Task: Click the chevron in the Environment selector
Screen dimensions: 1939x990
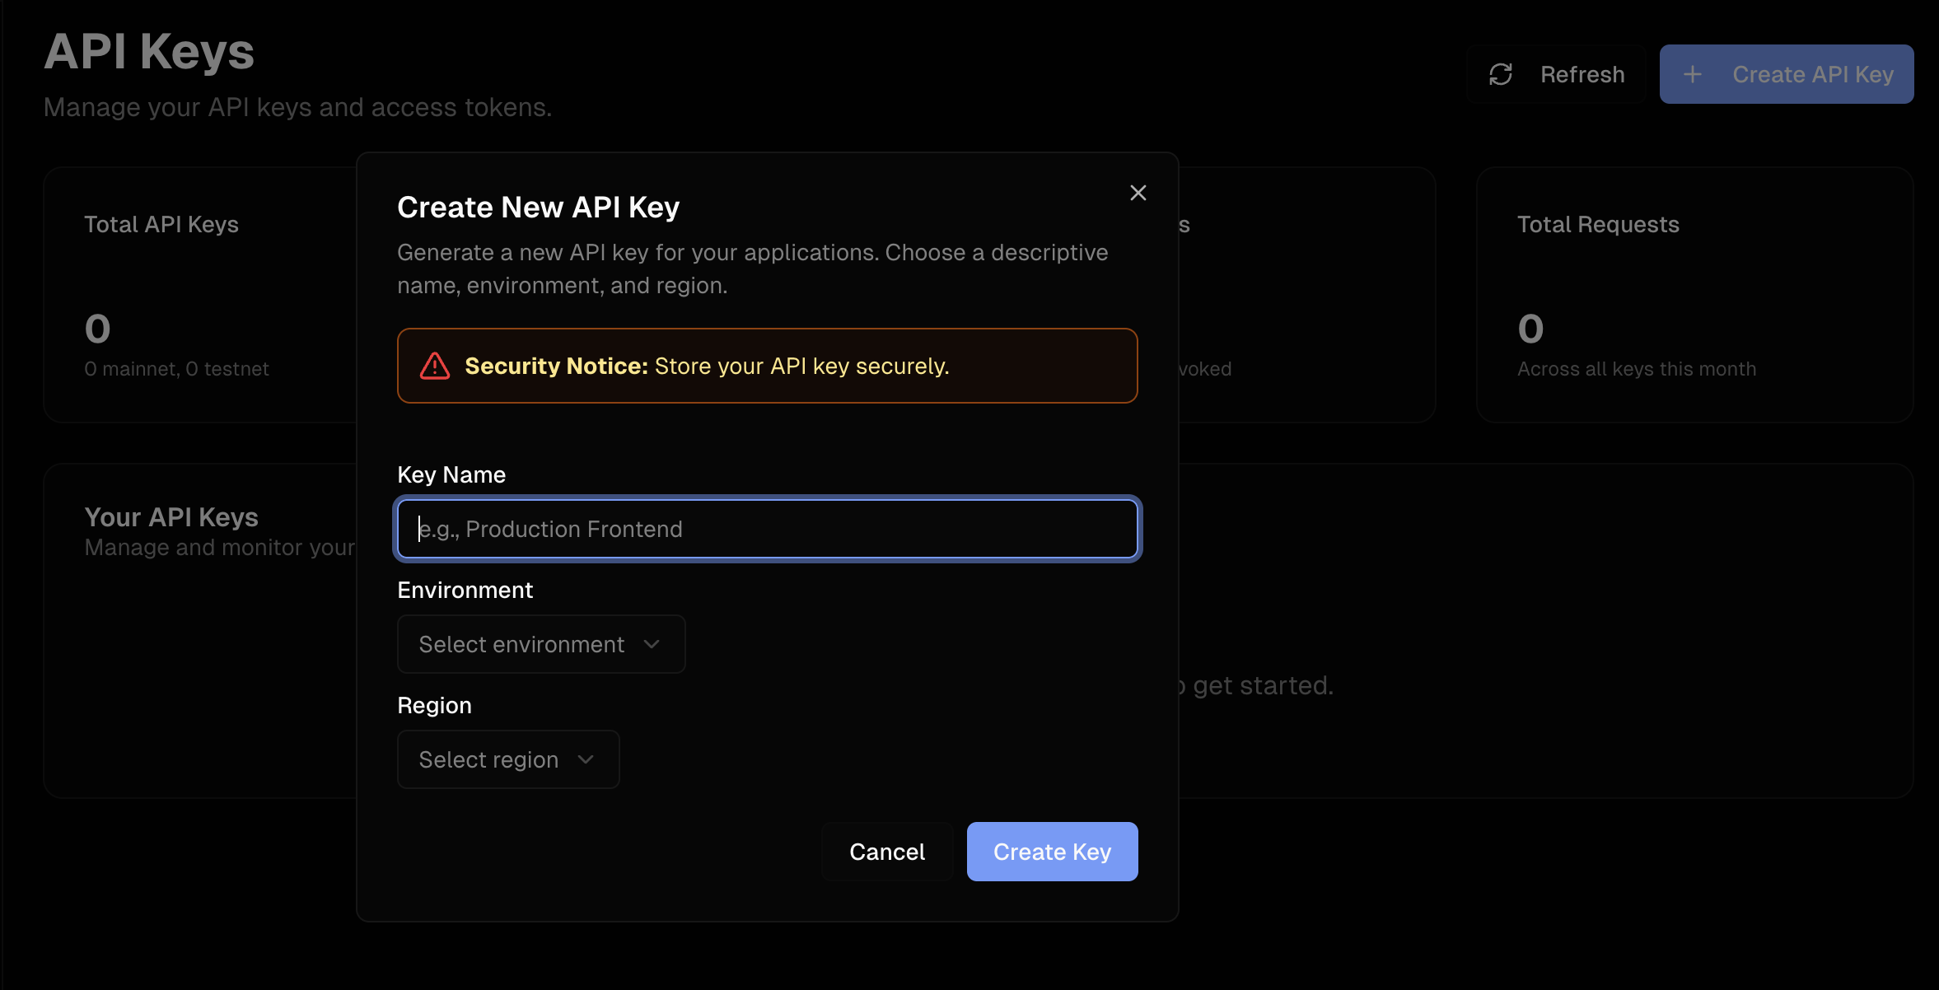Action: click(x=652, y=644)
